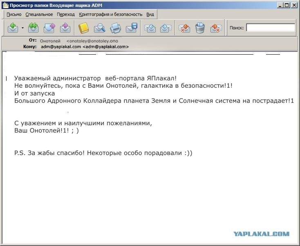Open the Вид menu
The height and width of the screenshot is (246, 300).
150,14
